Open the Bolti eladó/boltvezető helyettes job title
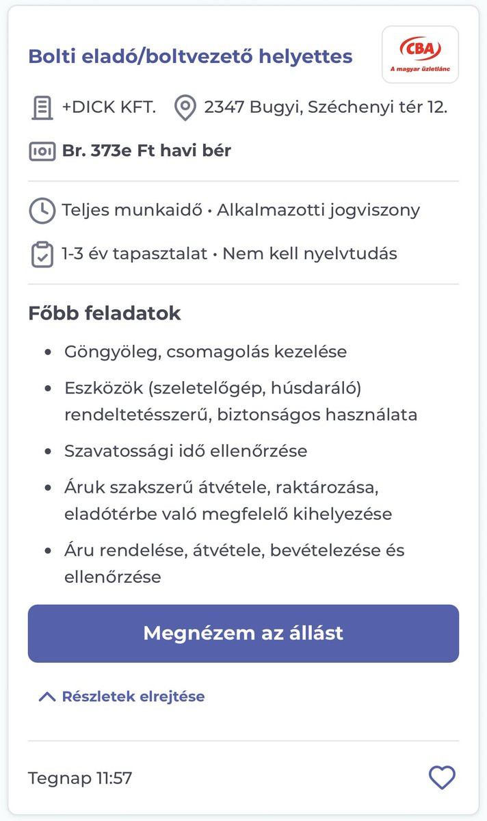This screenshot has height=821, width=487. 190,56
